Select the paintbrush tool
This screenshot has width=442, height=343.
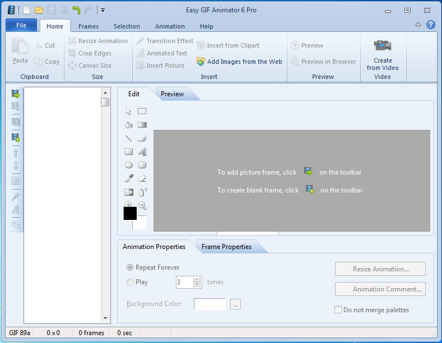click(142, 138)
